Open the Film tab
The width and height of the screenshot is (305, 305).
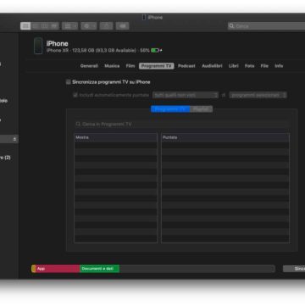[130, 66]
